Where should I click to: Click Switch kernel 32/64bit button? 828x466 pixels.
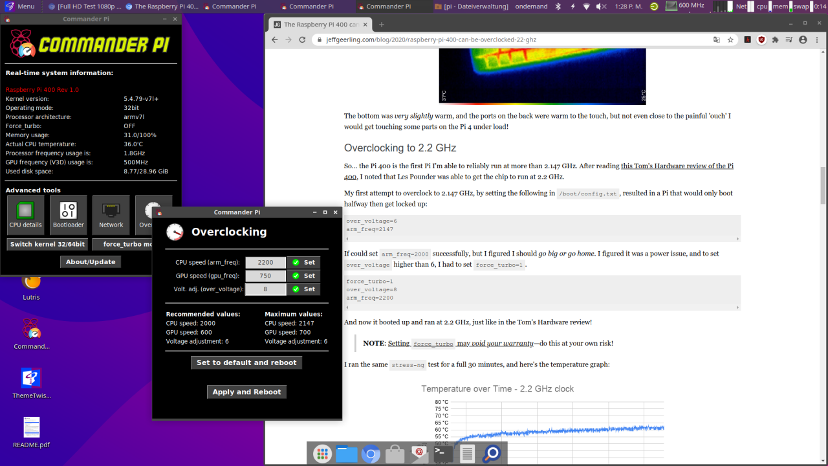47,244
